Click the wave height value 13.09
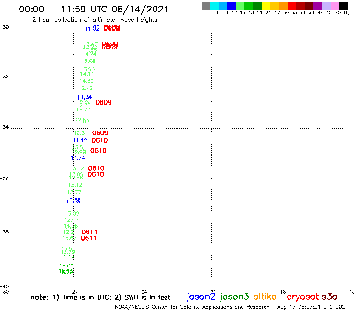354x311 pixels. point(72,214)
